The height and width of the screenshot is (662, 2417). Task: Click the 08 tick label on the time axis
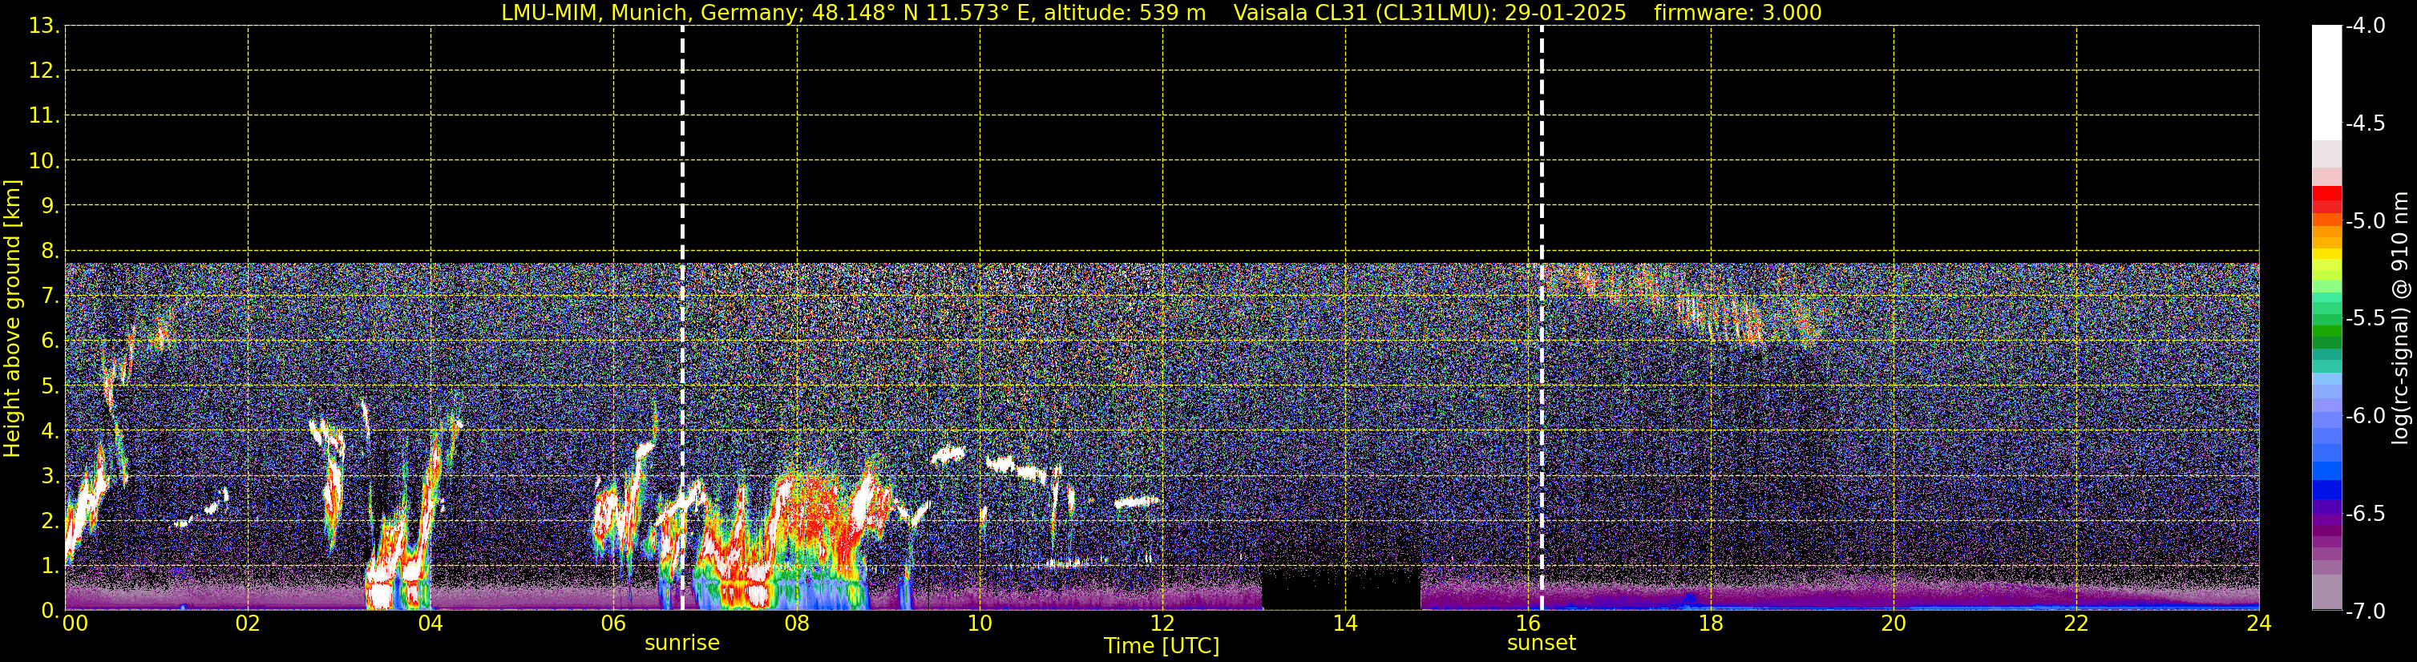pos(797,624)
